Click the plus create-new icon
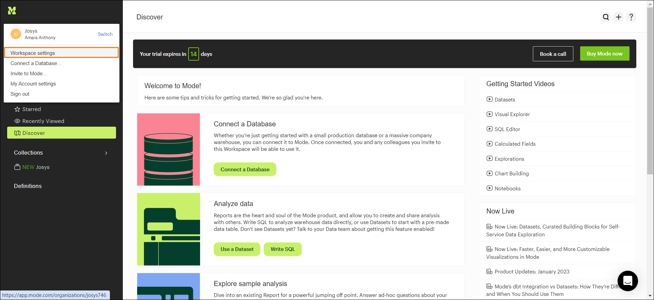654x300 pixels. (619, 17)
